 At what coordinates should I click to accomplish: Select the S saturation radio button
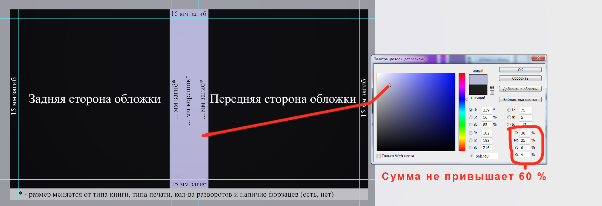[471, 117]
